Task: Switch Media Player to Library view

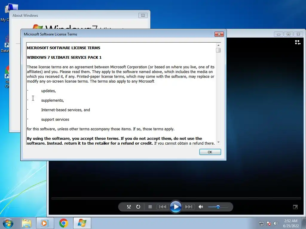Action: pyautogui.click(x=298, y=42)
